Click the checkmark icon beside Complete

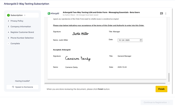[8, 44]
